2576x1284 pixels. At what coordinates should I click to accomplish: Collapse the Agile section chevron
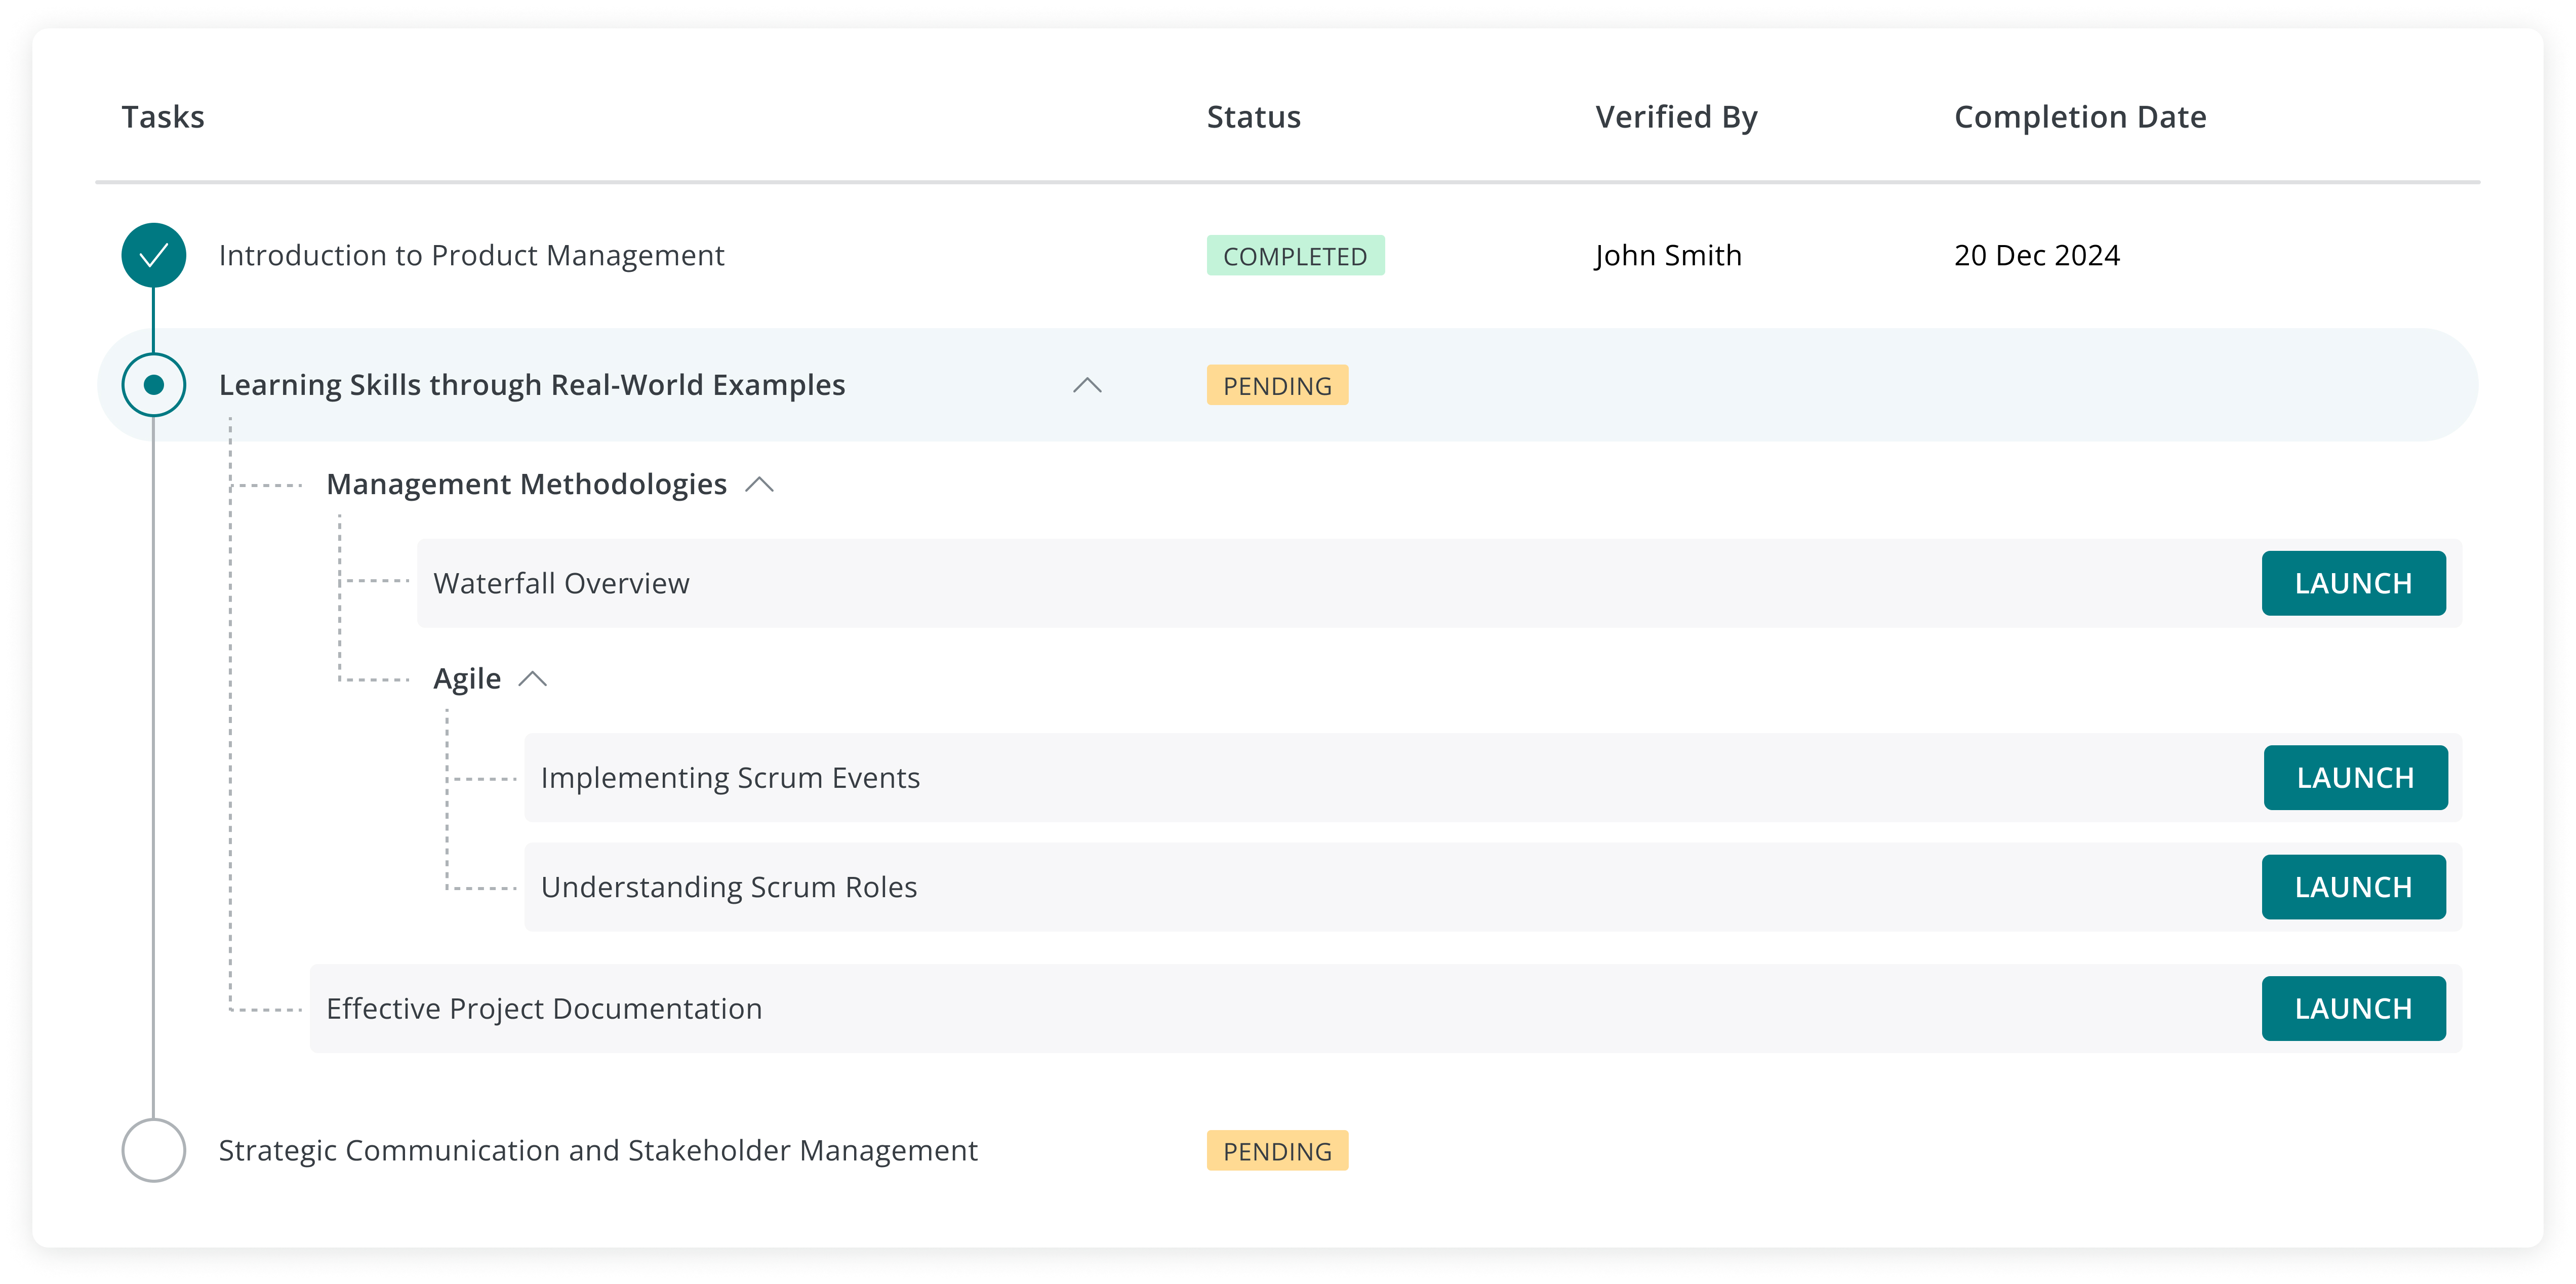[533, 679]
